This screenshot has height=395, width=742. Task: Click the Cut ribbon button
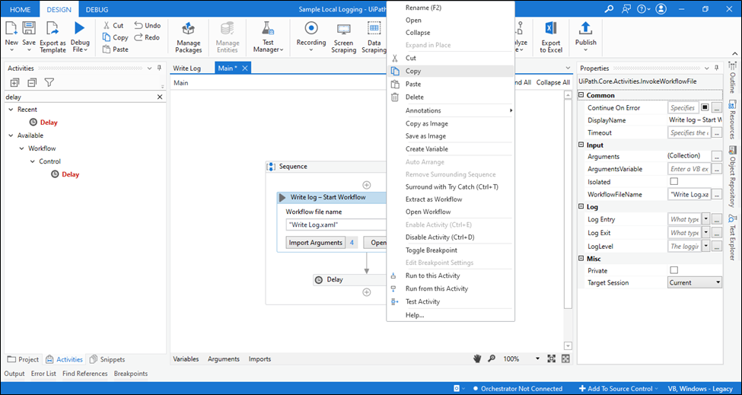coord(113,26)
